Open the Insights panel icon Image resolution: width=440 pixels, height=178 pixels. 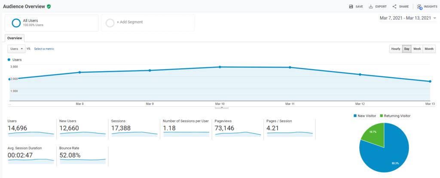(419, 6)
